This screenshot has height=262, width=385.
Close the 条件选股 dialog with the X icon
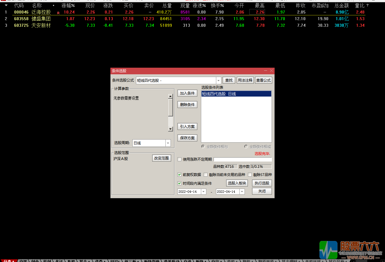271,71
